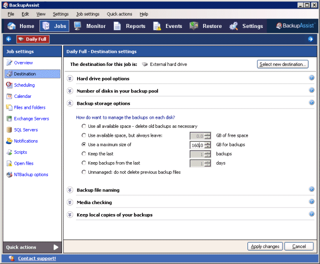
Task: Click the Open files icon
Action: click(9, 163)
